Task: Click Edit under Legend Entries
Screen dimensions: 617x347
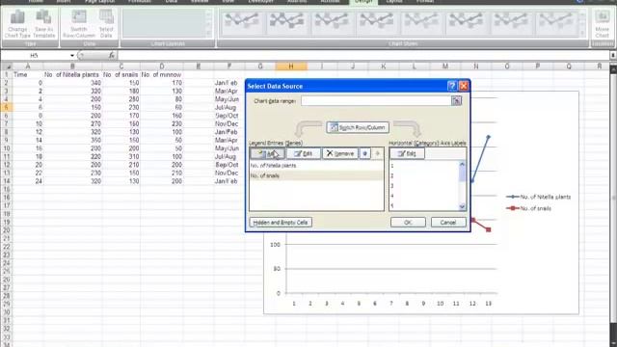Action: pos(304,153)
